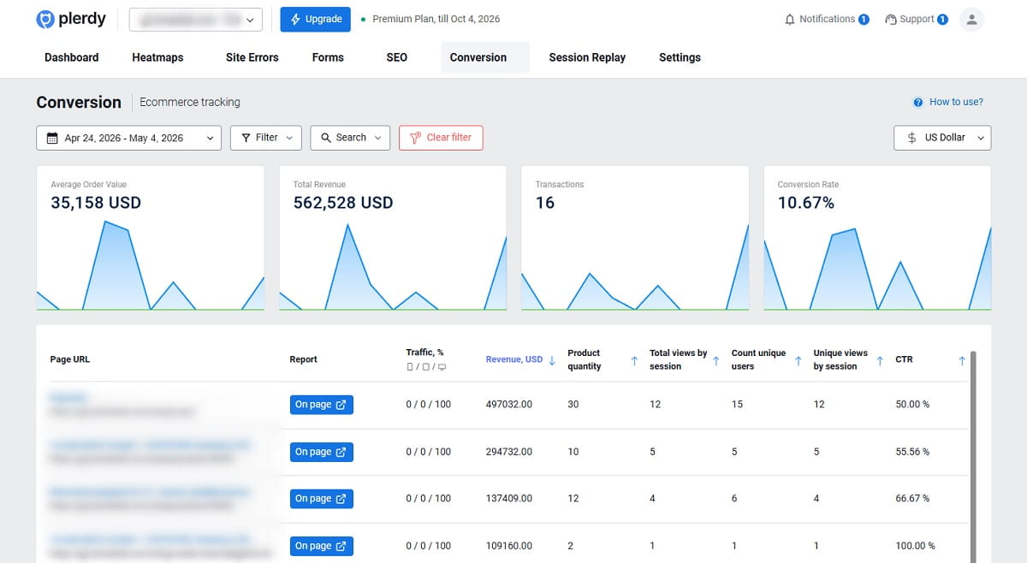Image resolution: width=1027 pixels, height=563 pixels.
Task: Click the Notifications count badge
Action: pos(864,19)
